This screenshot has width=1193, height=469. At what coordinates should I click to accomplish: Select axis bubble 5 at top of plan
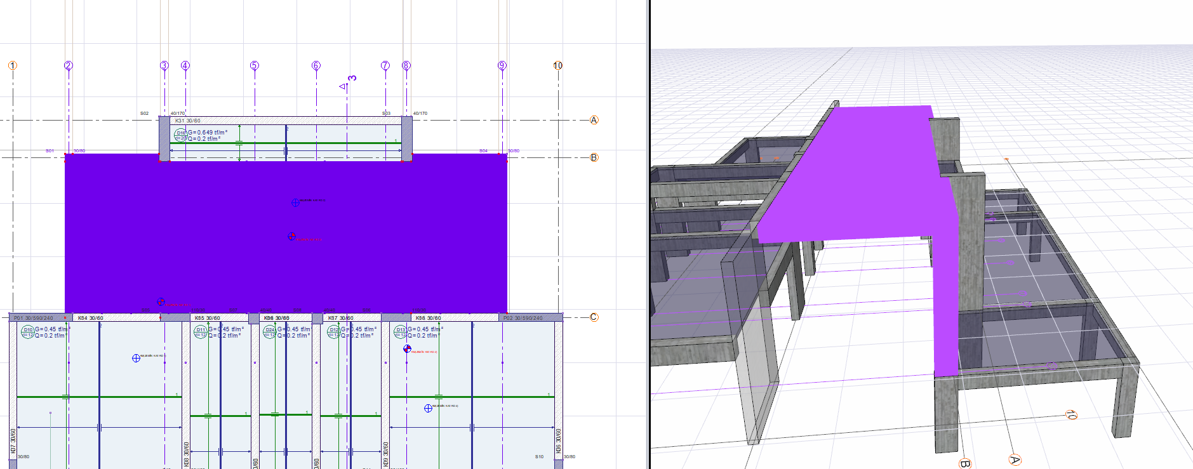[x=255, y=65]
